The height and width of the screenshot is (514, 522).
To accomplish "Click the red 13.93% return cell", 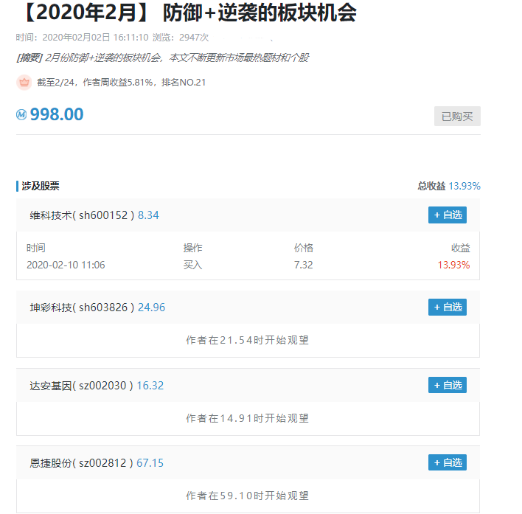I will 453,265.
